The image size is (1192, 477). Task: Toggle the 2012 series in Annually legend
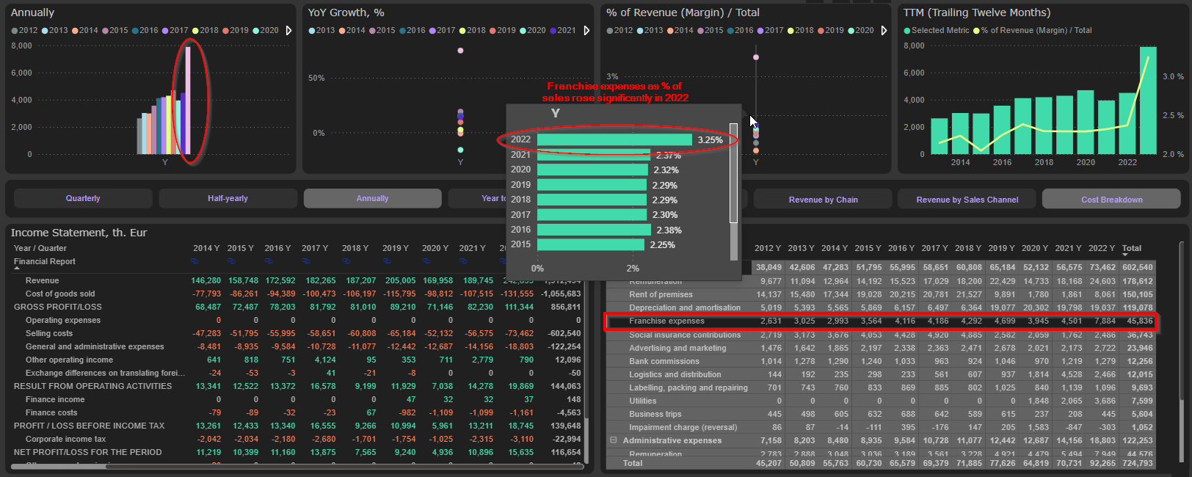(x=24, y=31)
